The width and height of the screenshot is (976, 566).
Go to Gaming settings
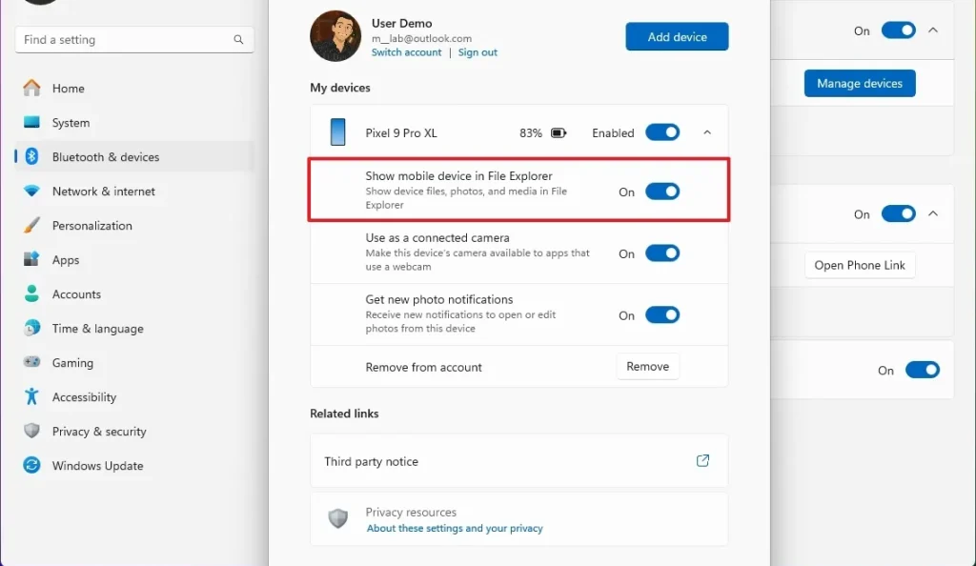[134, 362]
